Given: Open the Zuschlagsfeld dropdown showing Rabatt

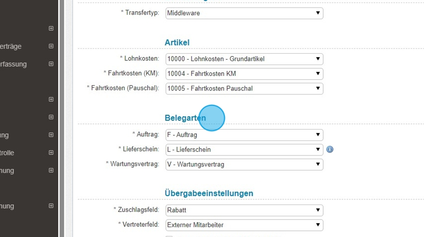Looking at the screenshot, I should click(244, 210).
